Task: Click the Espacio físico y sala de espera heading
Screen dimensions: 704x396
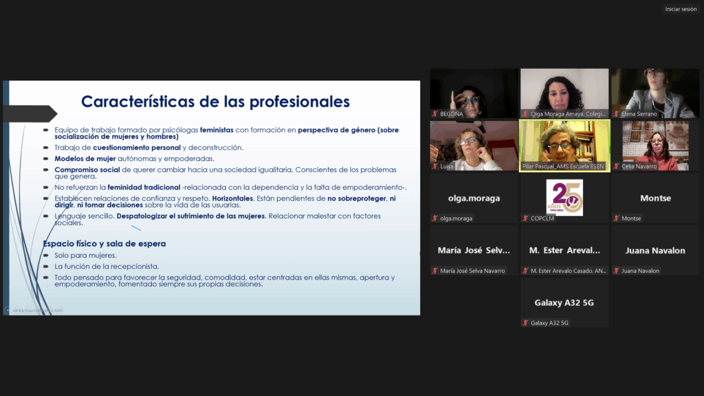Action: point(104,243)
